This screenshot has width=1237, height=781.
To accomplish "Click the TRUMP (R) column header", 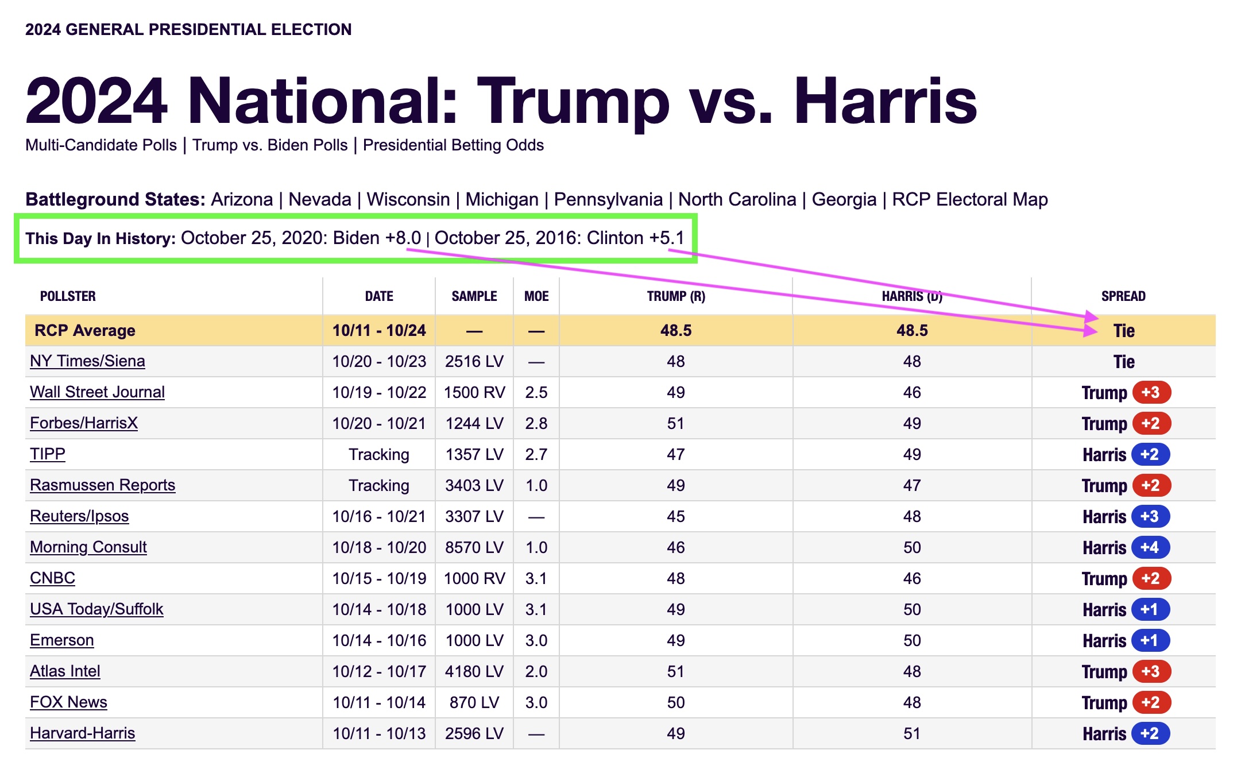I will pos(676,296).
